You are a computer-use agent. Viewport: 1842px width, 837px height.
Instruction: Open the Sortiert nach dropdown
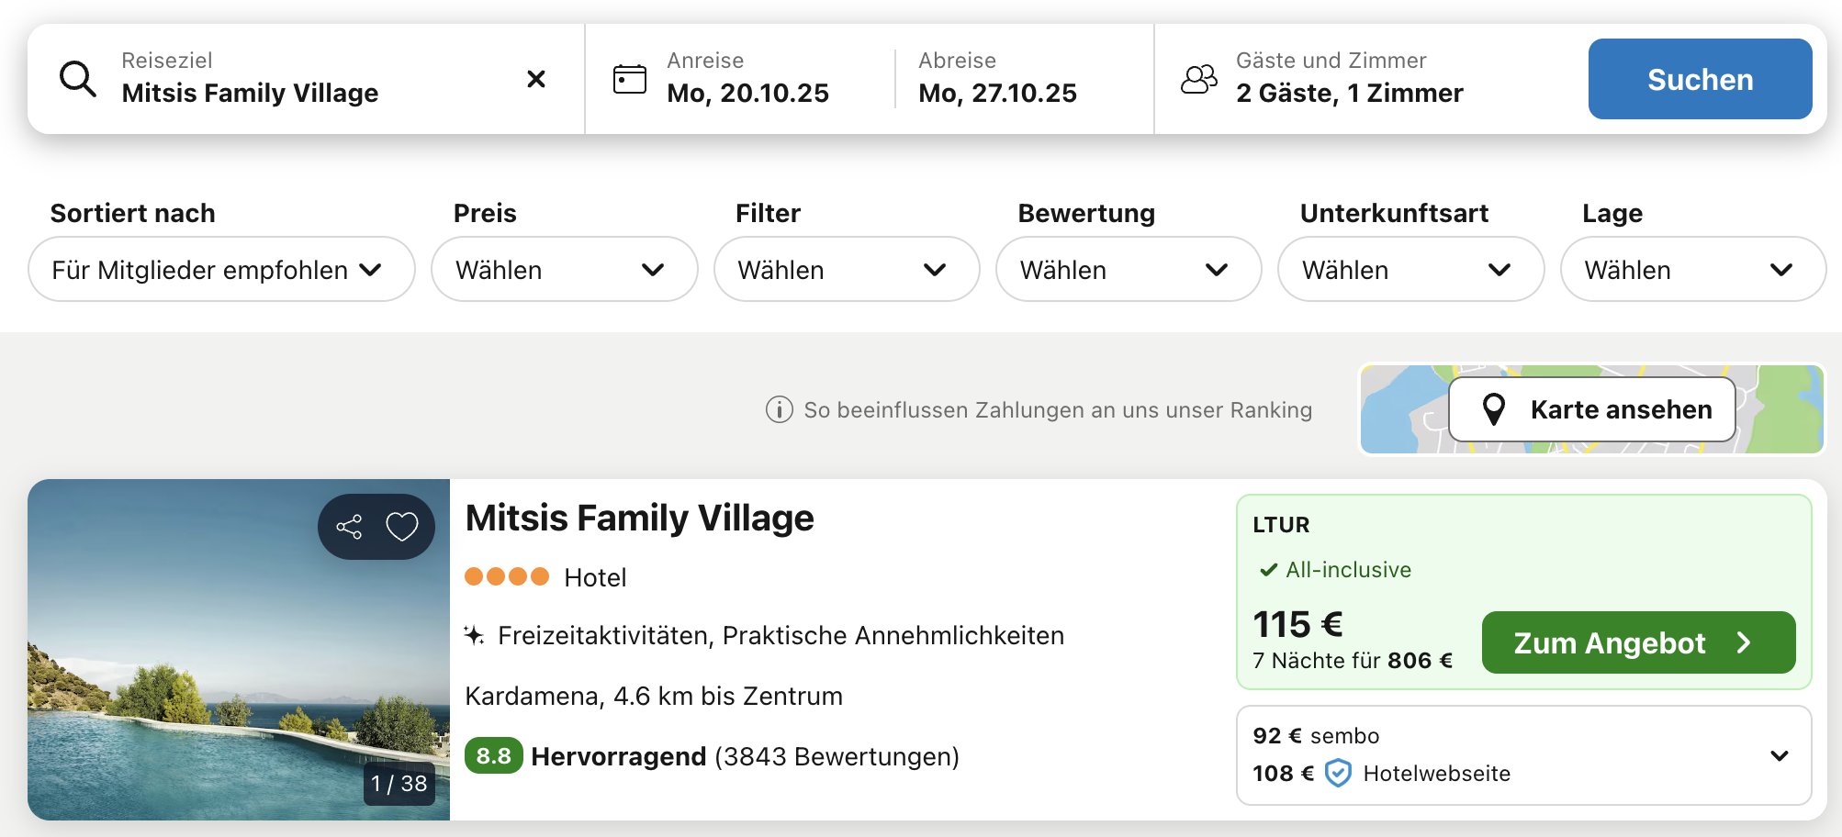[221, 269]
